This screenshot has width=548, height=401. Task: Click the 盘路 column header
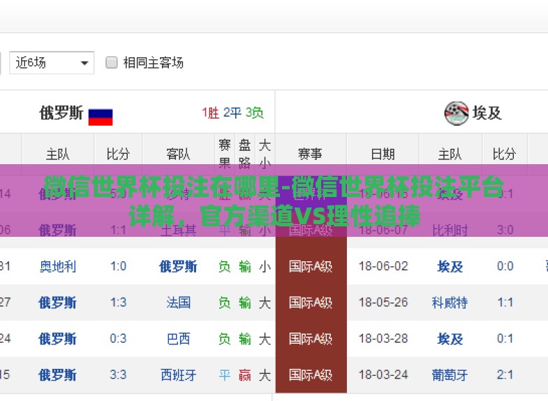tap(244, 154)
